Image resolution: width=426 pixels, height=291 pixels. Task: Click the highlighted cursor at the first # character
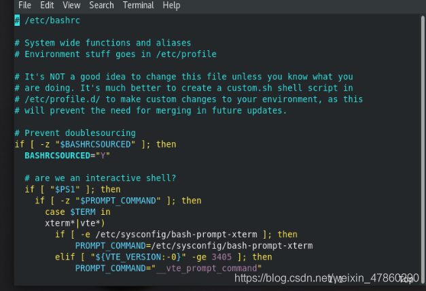click(17, 20)
